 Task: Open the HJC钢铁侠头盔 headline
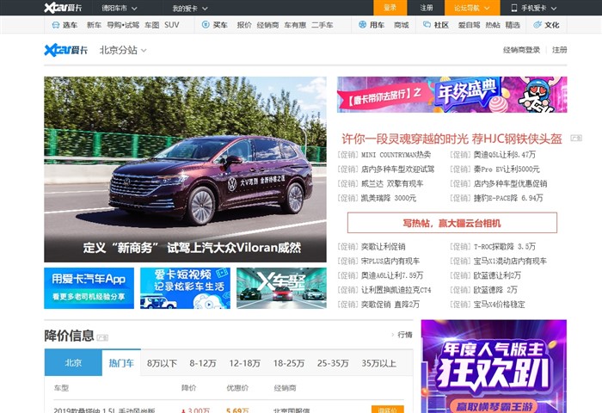[451, 139]
